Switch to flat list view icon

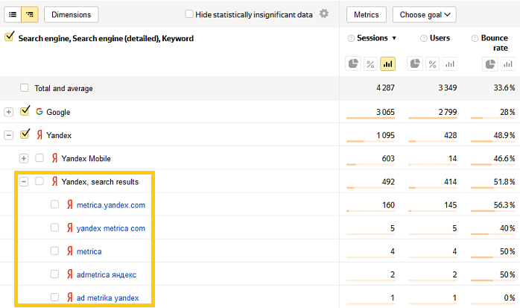tap(13, 14)
